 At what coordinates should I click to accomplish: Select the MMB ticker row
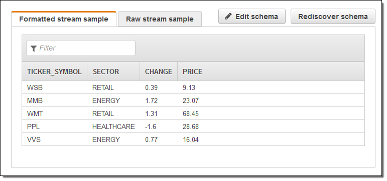[x=193, y=100]
